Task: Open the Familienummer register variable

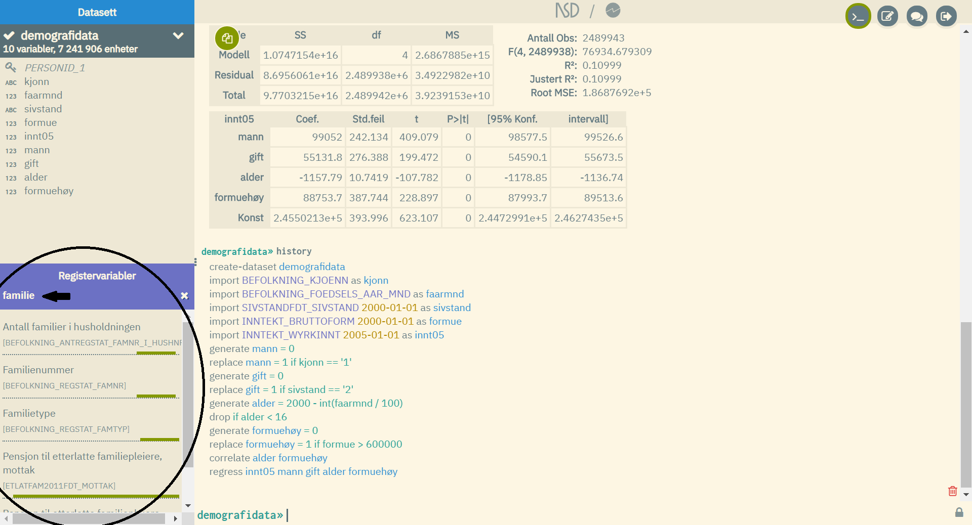Action: click(38, 370)
